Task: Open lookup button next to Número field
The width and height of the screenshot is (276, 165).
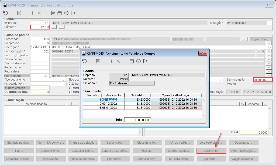Action: pyautogui.click(x=54, y=27)
